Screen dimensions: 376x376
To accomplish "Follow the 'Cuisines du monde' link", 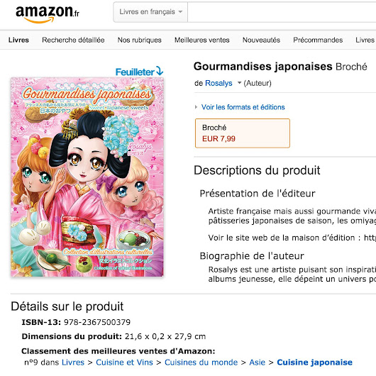I will pyautogui.click(x=201, y=362).
